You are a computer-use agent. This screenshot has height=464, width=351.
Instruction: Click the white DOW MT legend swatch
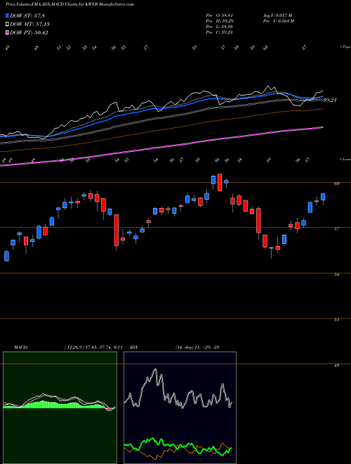click(x=7, y=25)
